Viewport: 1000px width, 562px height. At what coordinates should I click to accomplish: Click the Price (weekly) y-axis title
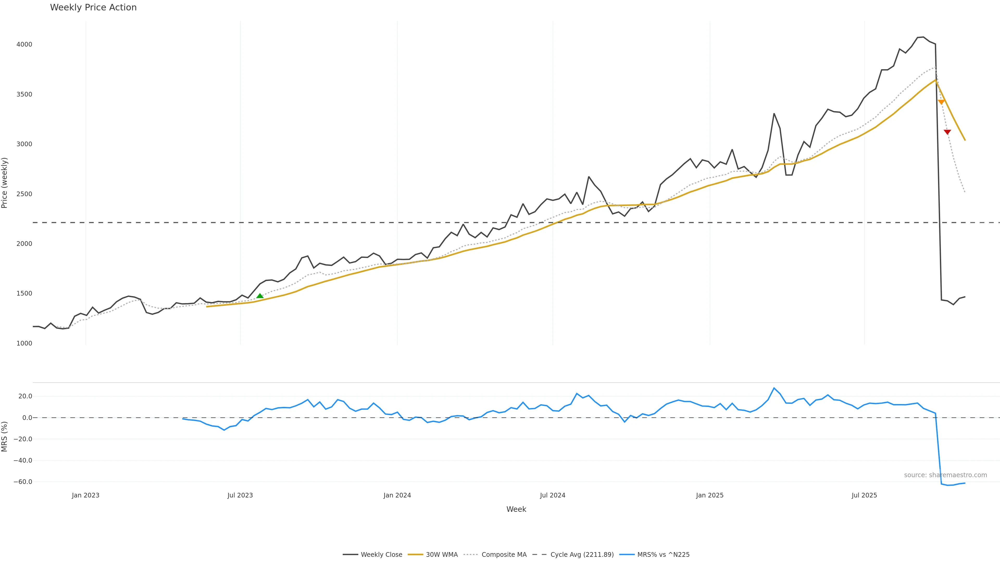pyautogui.click(x=5, y=183)
